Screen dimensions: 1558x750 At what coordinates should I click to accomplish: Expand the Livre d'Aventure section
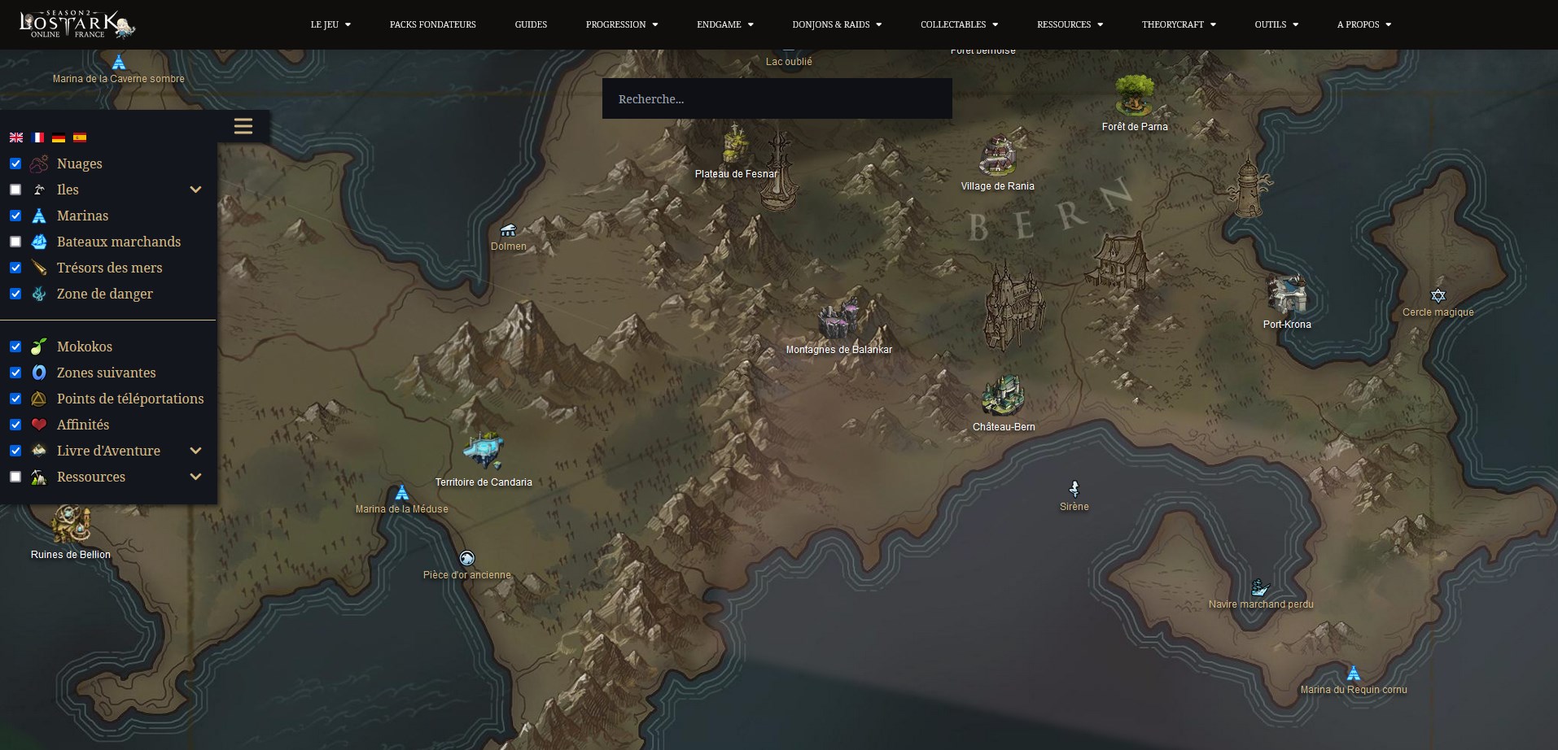(x=195, y=450)
